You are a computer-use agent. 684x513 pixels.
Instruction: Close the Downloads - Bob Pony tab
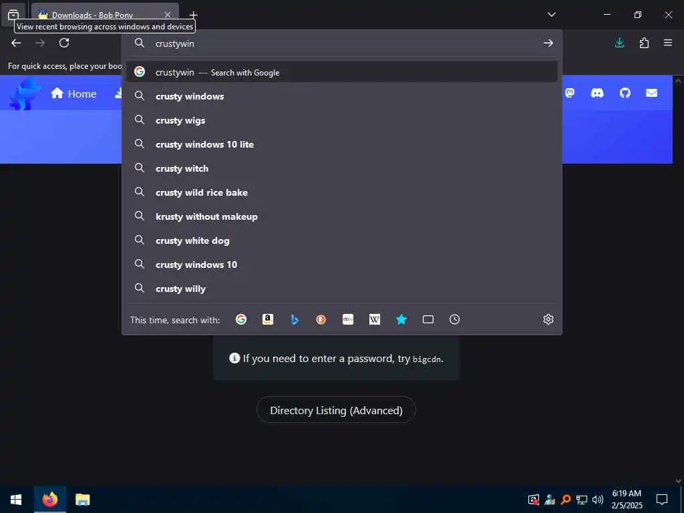click(x=168, y=15)
